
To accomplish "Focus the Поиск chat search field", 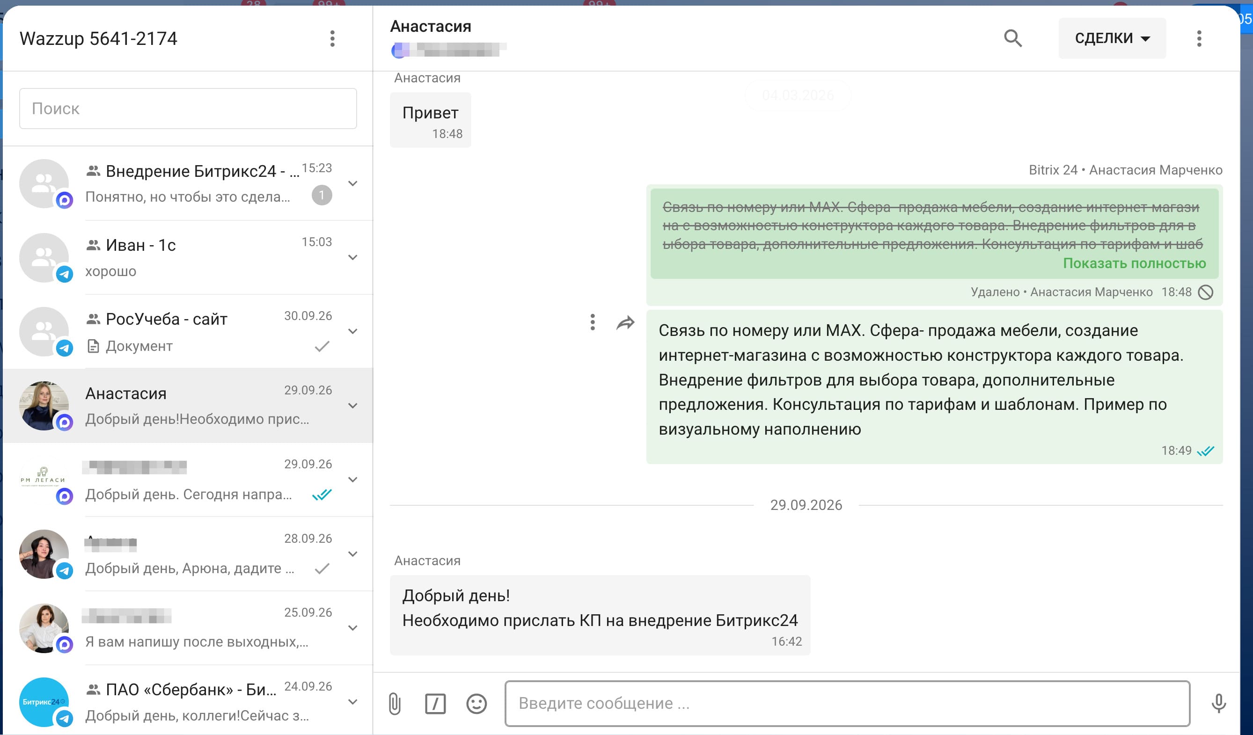I will (x=188, y=109).
